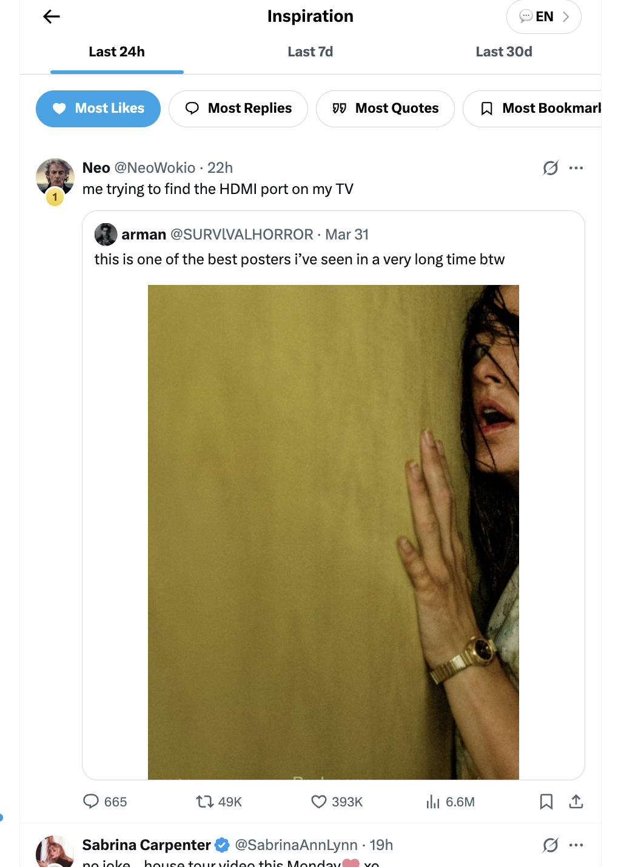This screenshot has height=867, width=621.
Task: Open more options on Neo's tweet
Action: click(x=576, y=168)
